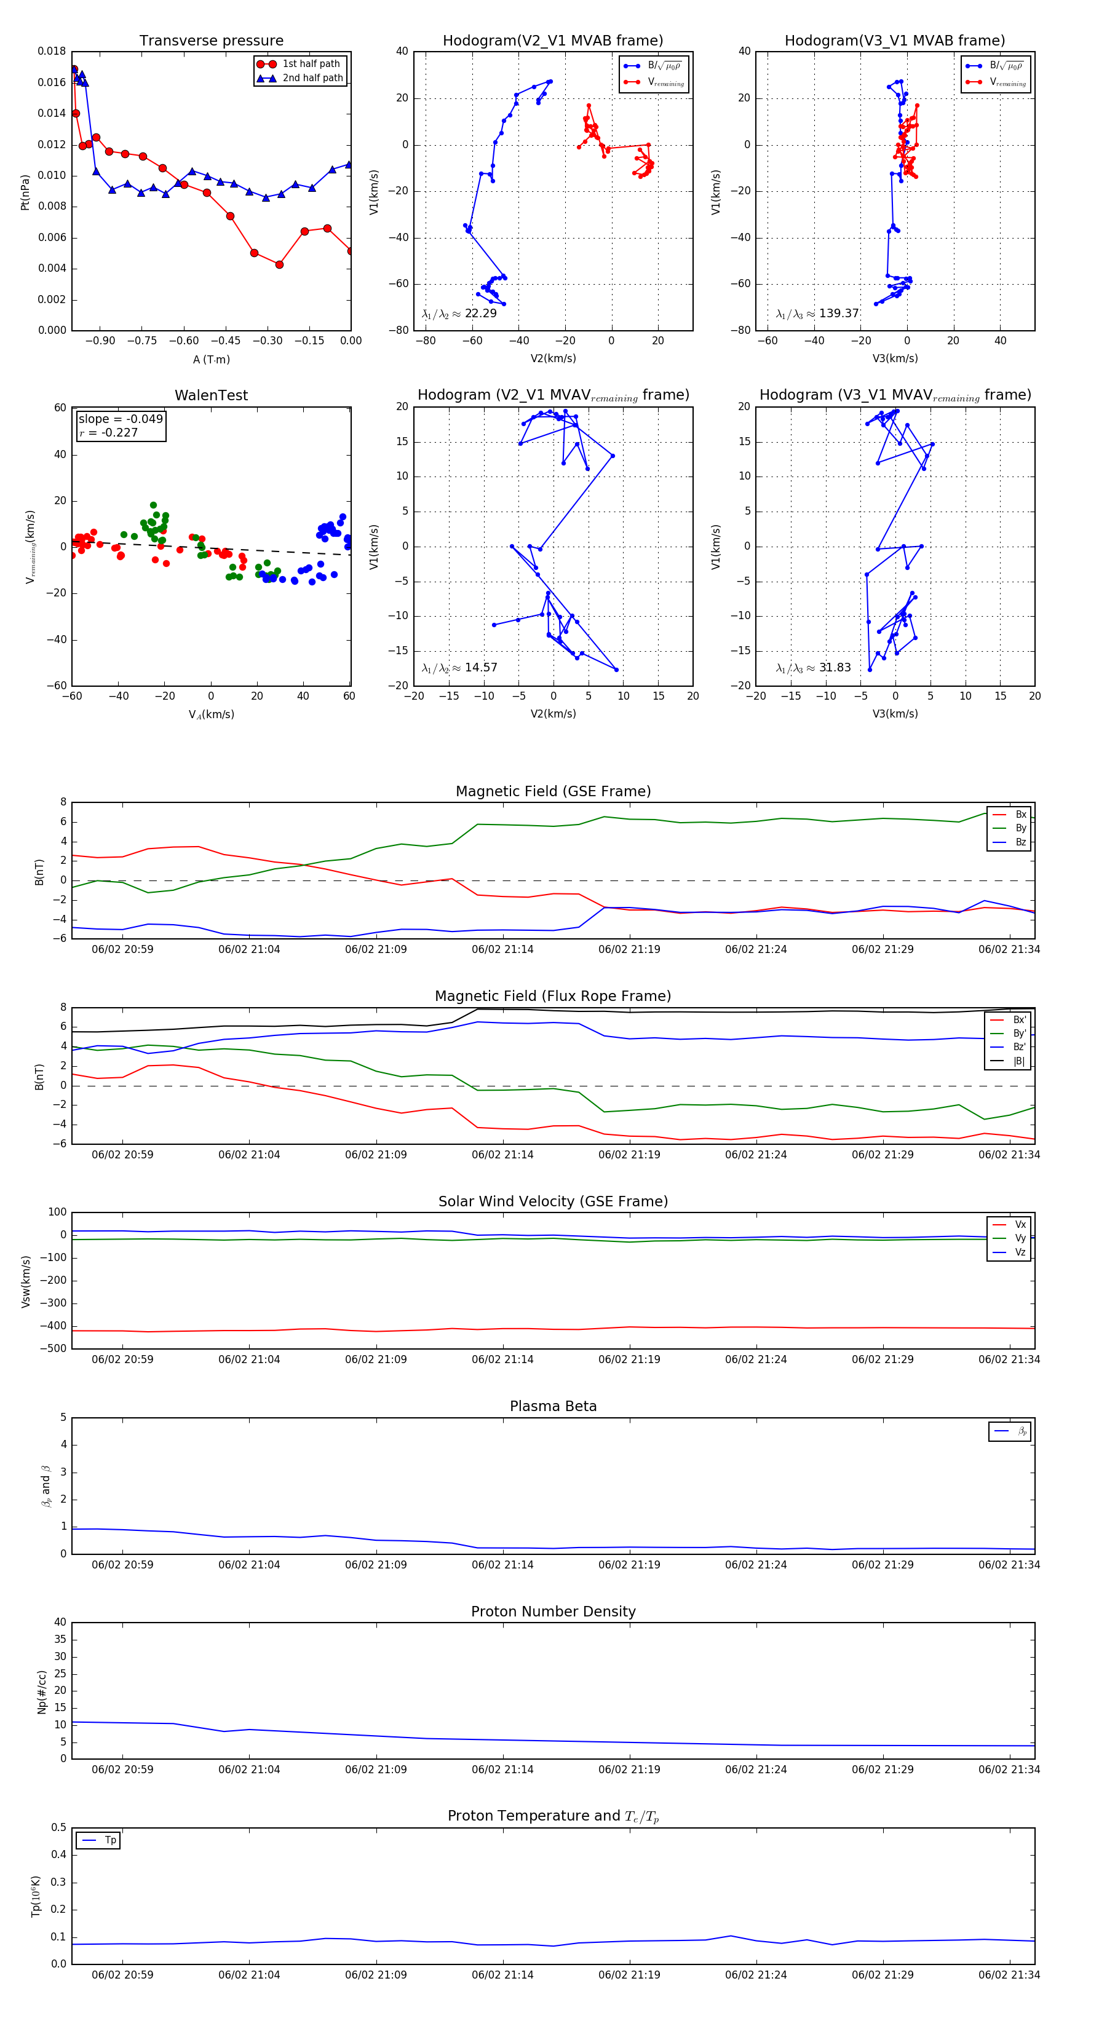Select Vz in the solar wind legend
Viewport: 1107px width, 2029px height.
(x=1009, y=1252)
